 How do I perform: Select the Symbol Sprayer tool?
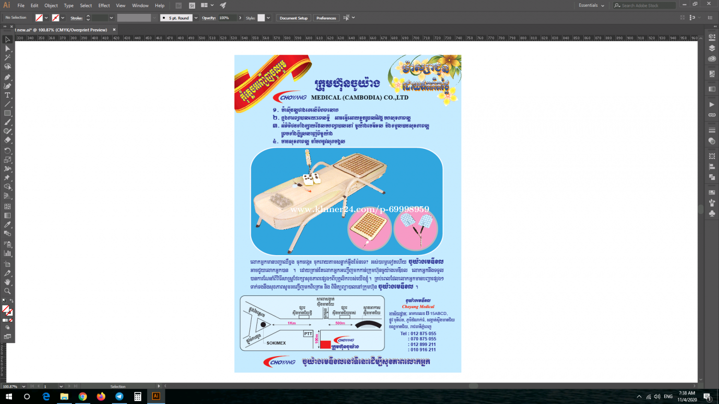(7, 244)
